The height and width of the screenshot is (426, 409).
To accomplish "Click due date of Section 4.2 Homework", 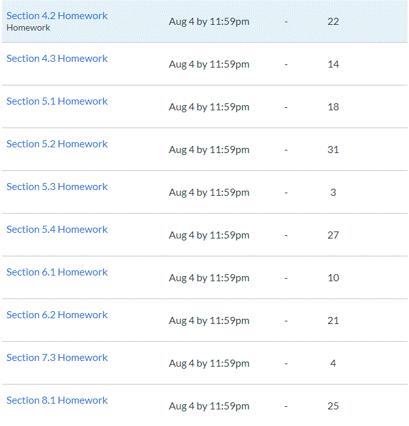I will (209, 22).
